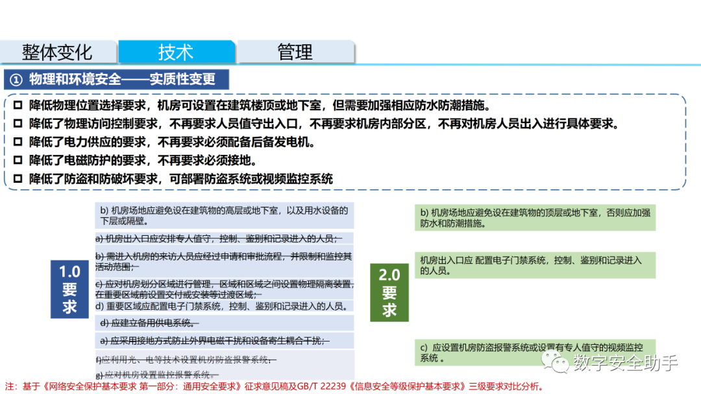Viewport: 701px width, 394px height.
Task: Select the green box about 机房防盗报警系统
Action: pos(535,352)
